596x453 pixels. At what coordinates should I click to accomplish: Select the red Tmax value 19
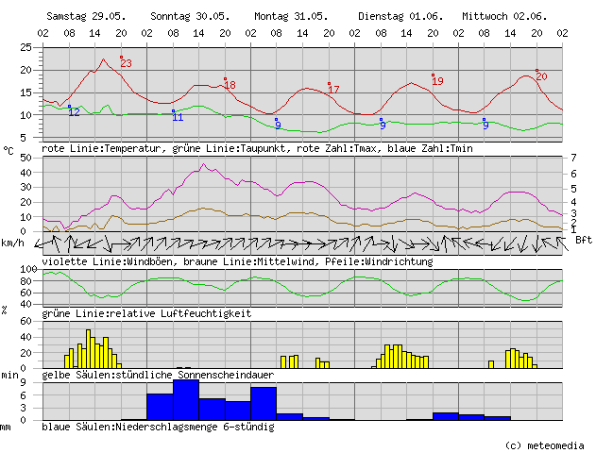(437, 81)
